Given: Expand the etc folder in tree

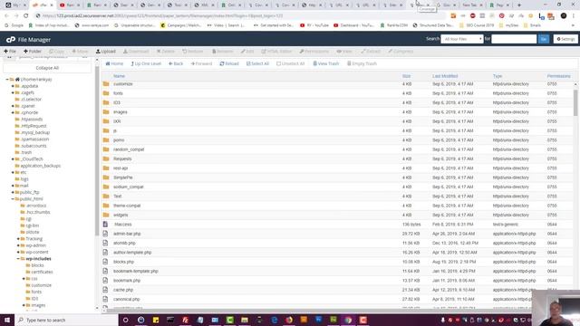Looking at the screenshot, I should point(13,173).
